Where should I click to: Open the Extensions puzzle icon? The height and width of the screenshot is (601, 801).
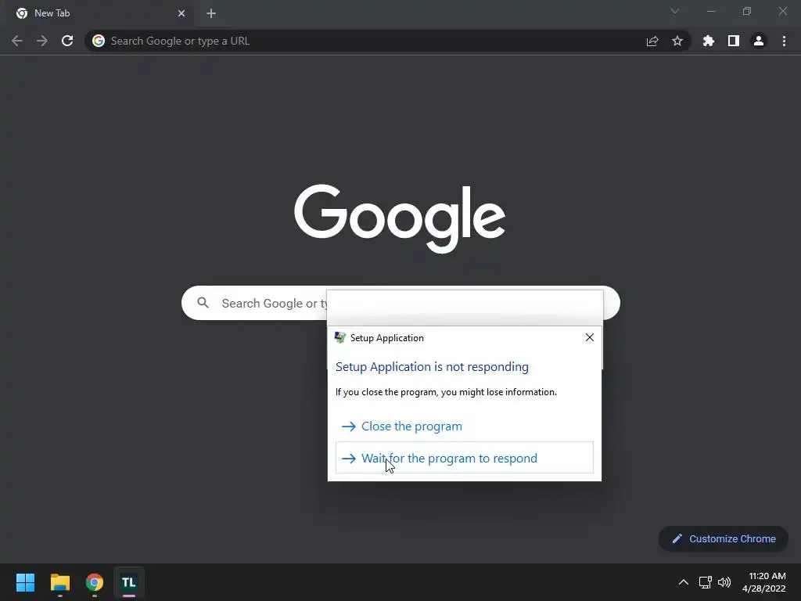(709, 41)
